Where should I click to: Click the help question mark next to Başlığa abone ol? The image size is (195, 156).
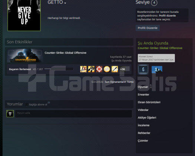coord(49,103)
